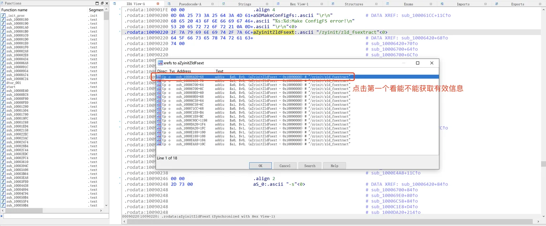Open Help from the xrefs dialog
The width and height of the screenshot is (546, 226).
coord(334,166)
